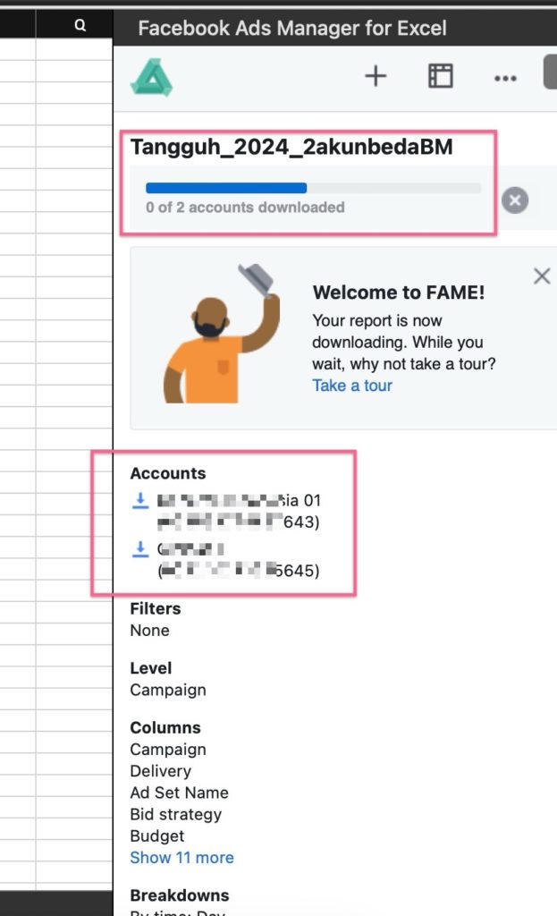Dismiss the Welcome to FAME card
The height and width of the screenshot is (916, 557).
coord(542,276)
